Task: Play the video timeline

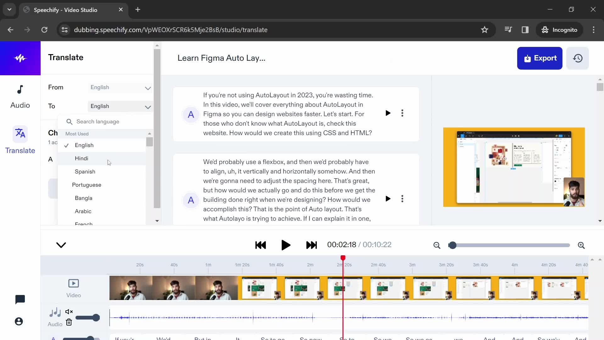Action: click(x=286, y=245)
